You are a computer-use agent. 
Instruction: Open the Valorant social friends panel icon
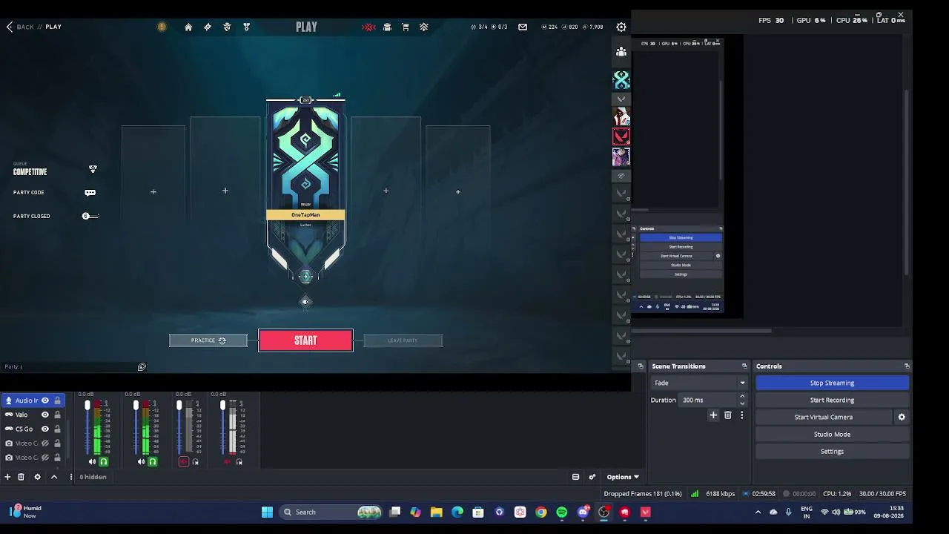(621, 51)
